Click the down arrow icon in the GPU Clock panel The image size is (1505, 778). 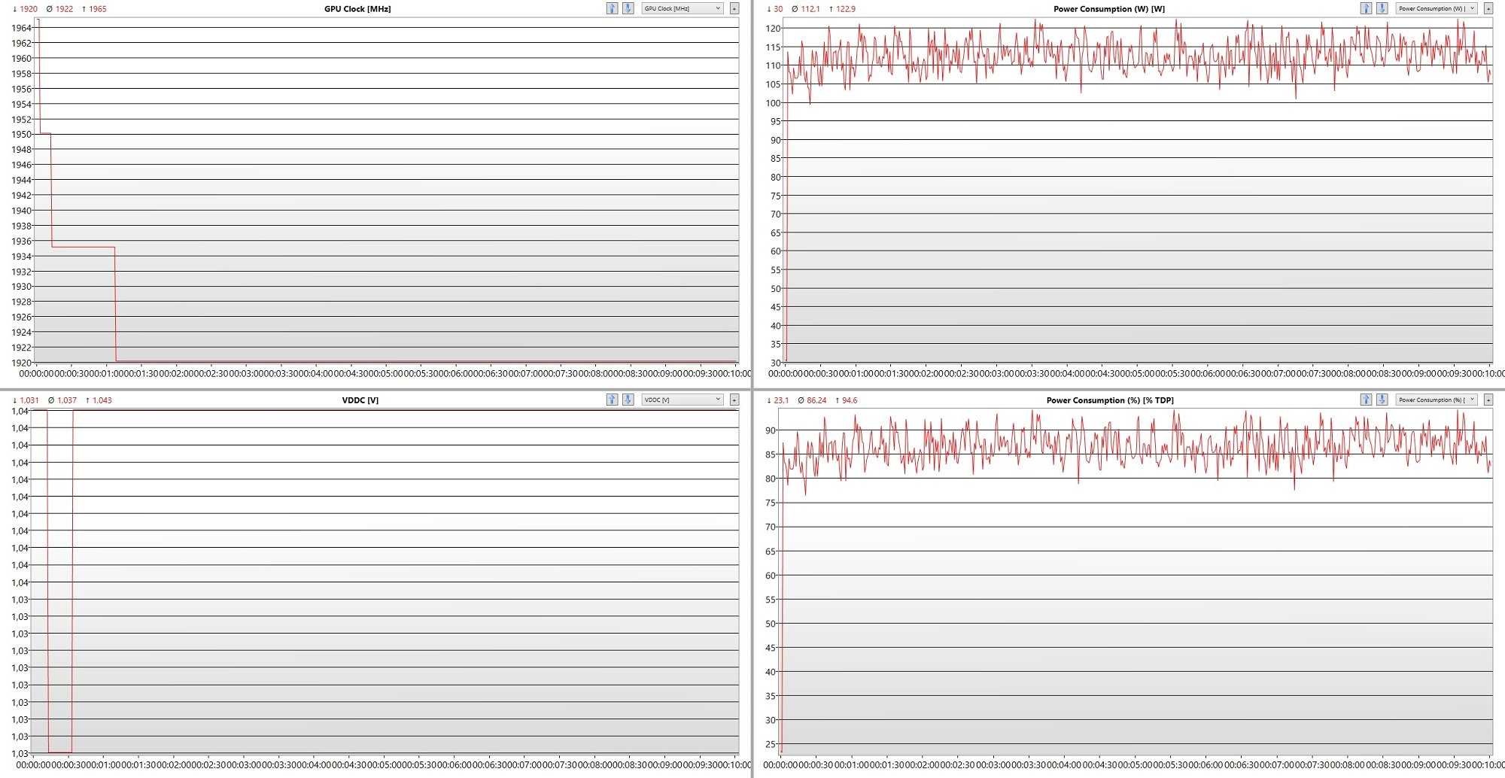click(x=628, y=8)
